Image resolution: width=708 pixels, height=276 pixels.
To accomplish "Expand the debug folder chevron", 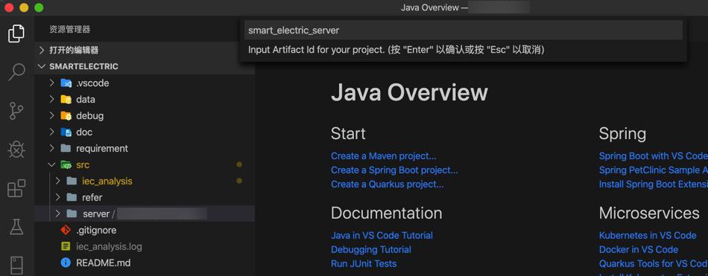I will pos(52,115).
